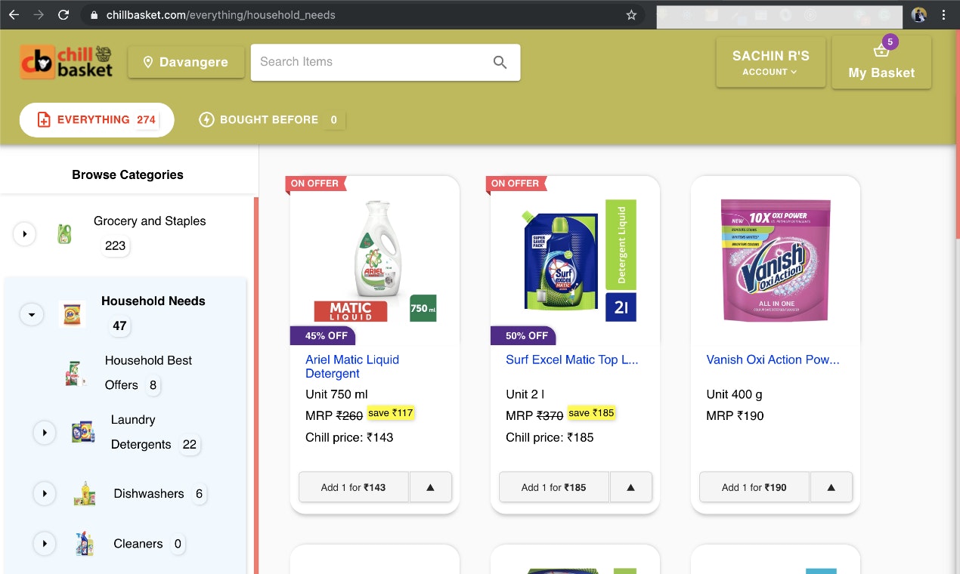
Task: Click the Everything tab's file-plus icon
Action: click(44, 119)
